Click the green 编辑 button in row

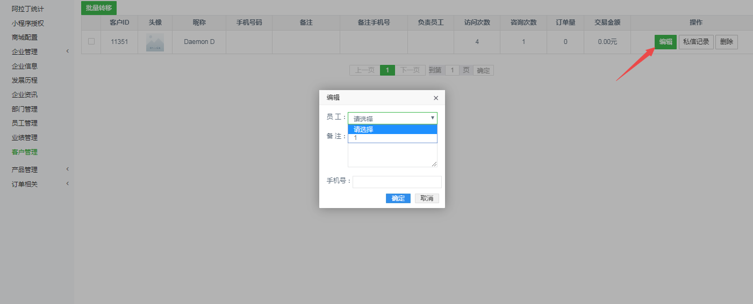[x=665, y=42]
